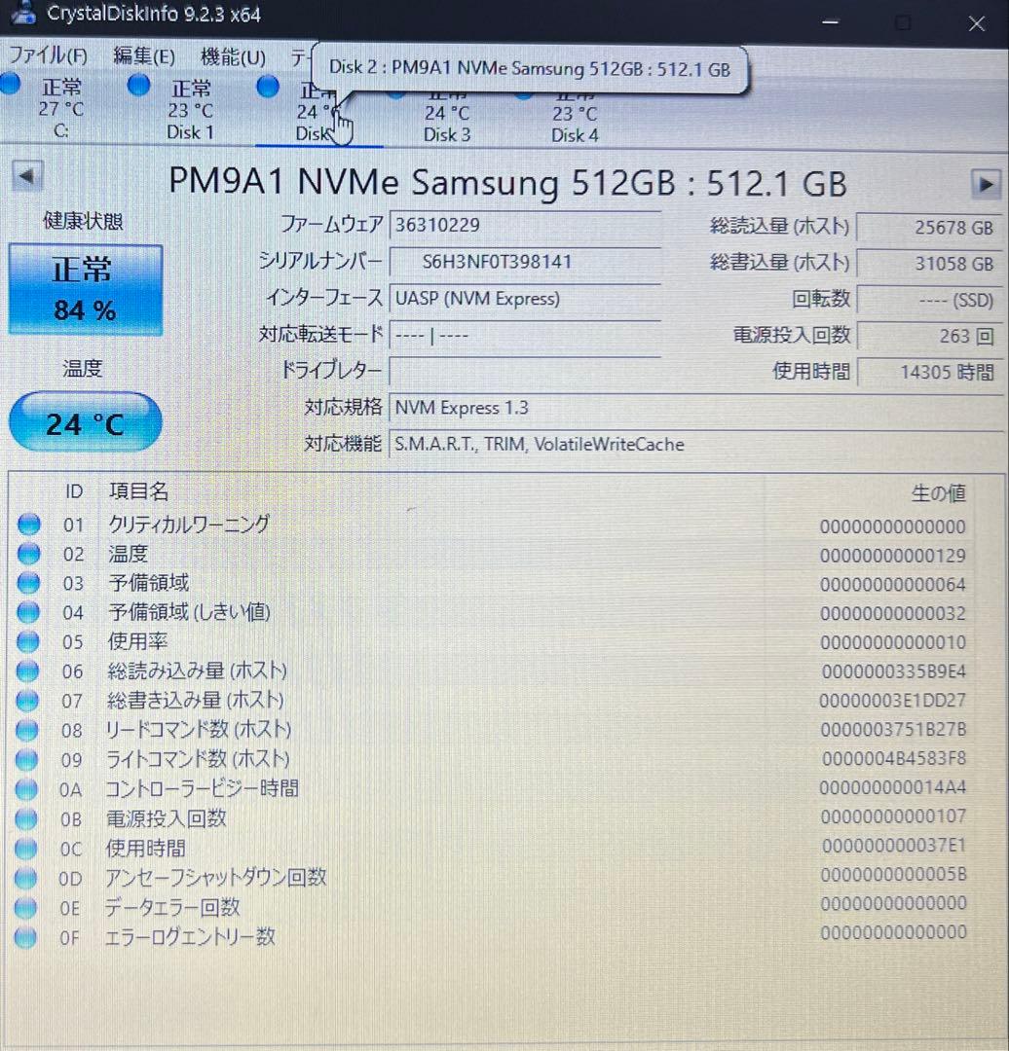Click the 項目名 column header
1009x1051 pixels.
coord(138,491)
